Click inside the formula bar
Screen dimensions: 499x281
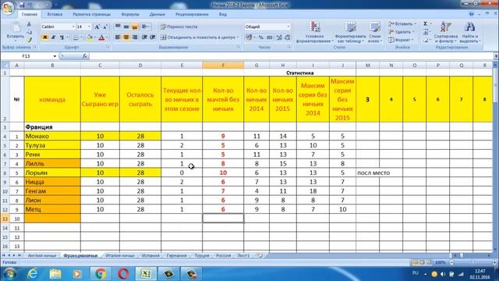click(x=291, y=56)
